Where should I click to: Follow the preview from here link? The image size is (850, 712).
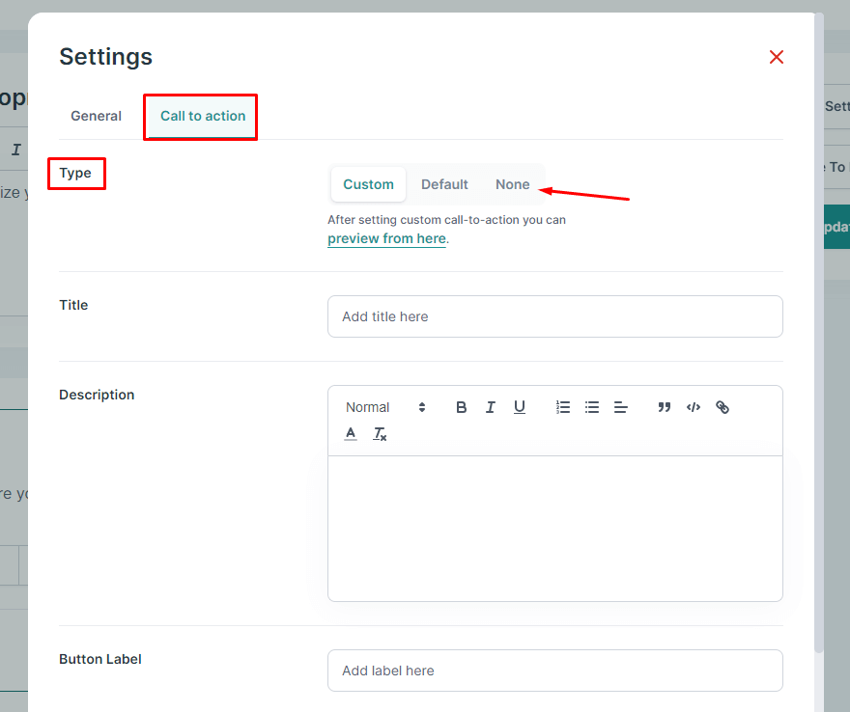click(x=386, y=238)
